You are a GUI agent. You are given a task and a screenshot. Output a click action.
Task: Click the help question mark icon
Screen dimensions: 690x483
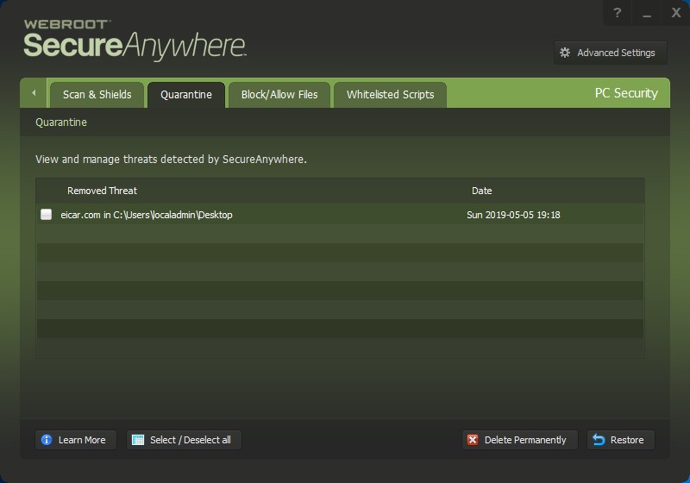pyautogui.click(x=617, y=13)
